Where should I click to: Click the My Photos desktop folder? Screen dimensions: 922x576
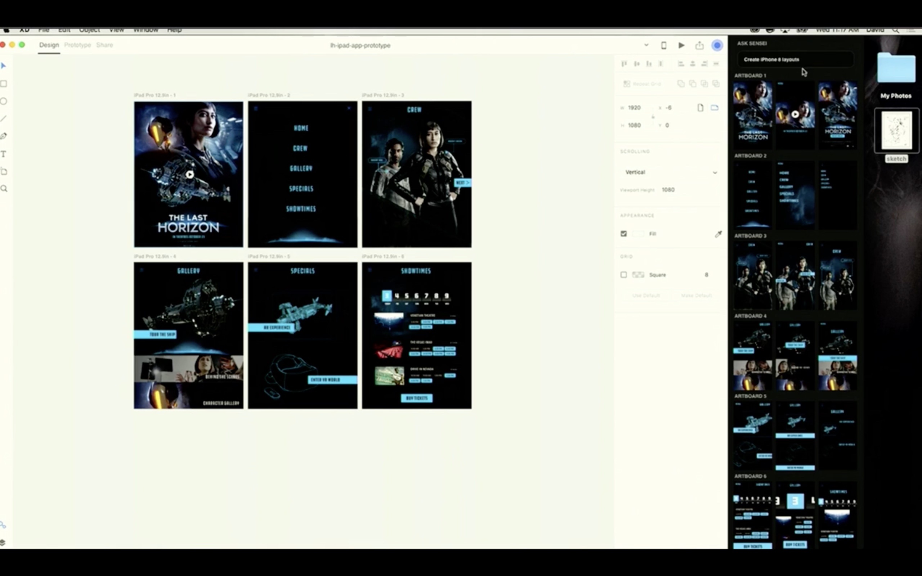pyautogui.click(x=896, y=76)
